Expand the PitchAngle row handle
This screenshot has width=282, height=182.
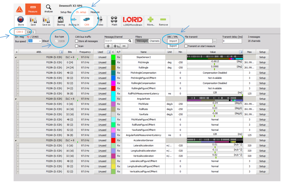18,63
